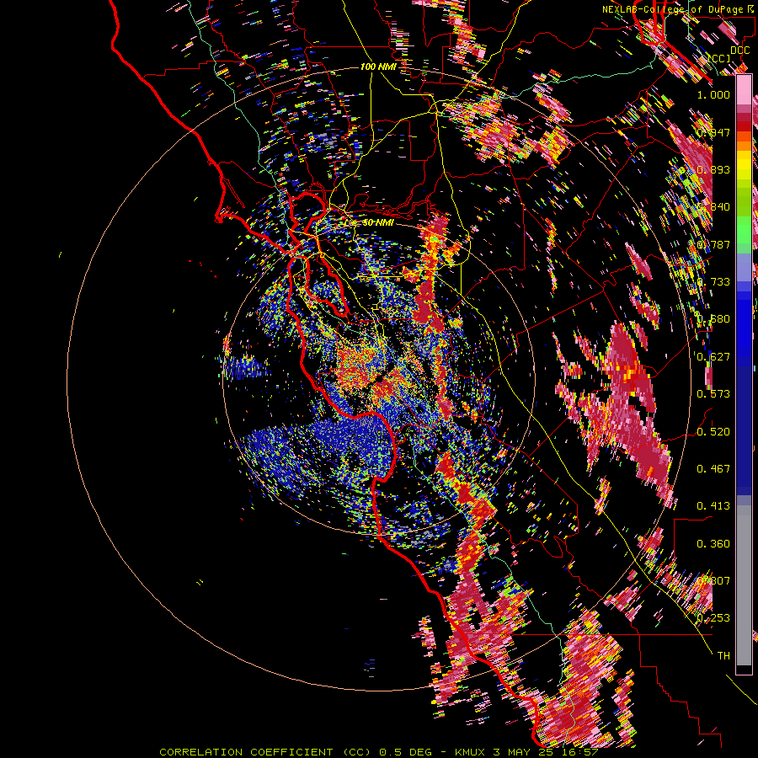Click the KMUX station identifier in the caption

472,752
